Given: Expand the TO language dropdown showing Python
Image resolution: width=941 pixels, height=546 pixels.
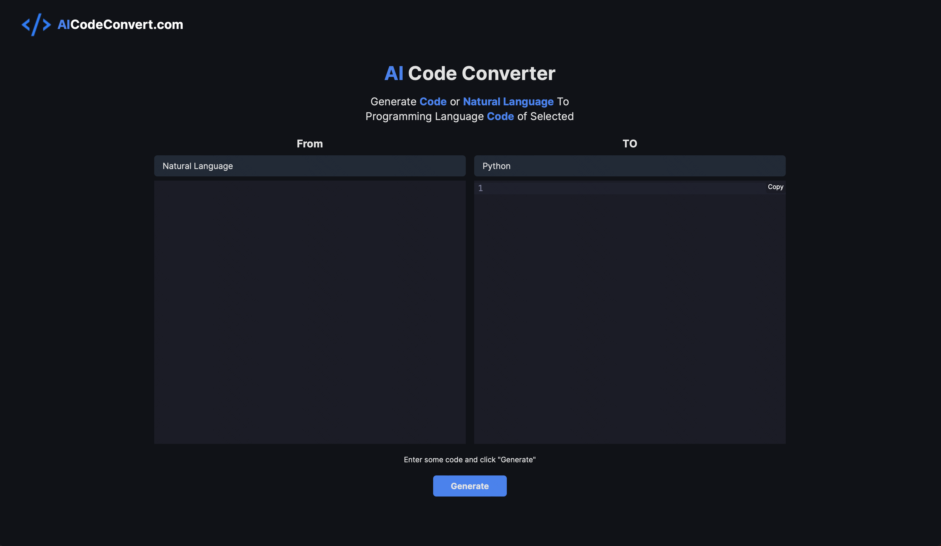Looking at the screenshot, I should (x=630, y=166).
